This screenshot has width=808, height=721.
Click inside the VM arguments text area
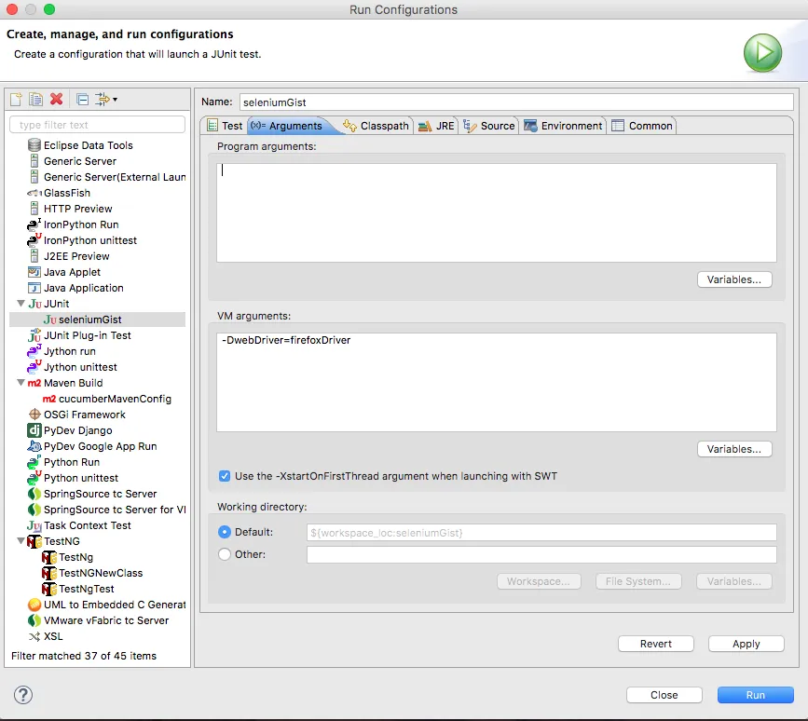496,382
